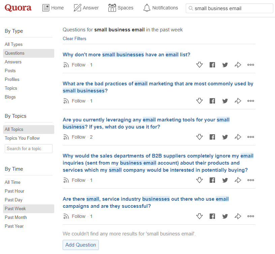
Task: Filter results by Topics type
Action: (x=11, y=88)
